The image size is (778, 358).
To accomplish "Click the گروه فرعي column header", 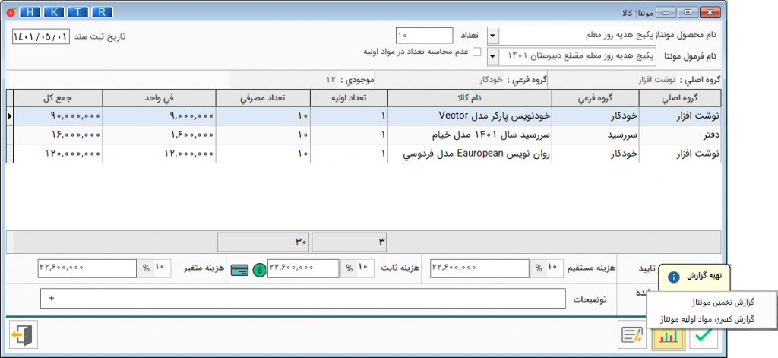I will click(x=596, y=98).
